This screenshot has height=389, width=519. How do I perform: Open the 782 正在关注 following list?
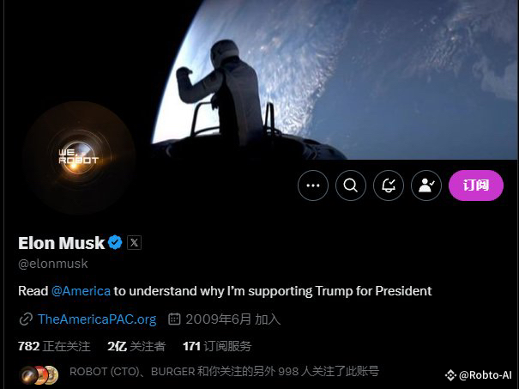click(x=54, y=346)
